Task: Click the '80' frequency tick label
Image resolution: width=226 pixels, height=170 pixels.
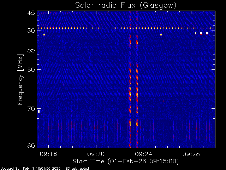Action: click(x=31, y=146)
